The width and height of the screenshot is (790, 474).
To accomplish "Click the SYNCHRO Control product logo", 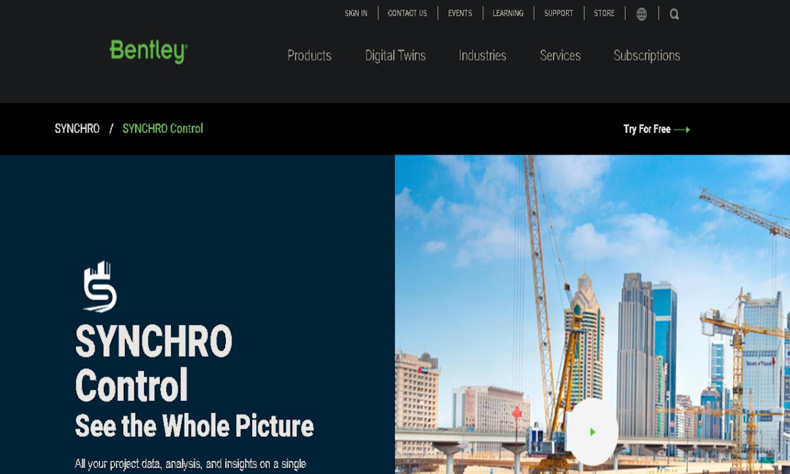I will (100, 284).
